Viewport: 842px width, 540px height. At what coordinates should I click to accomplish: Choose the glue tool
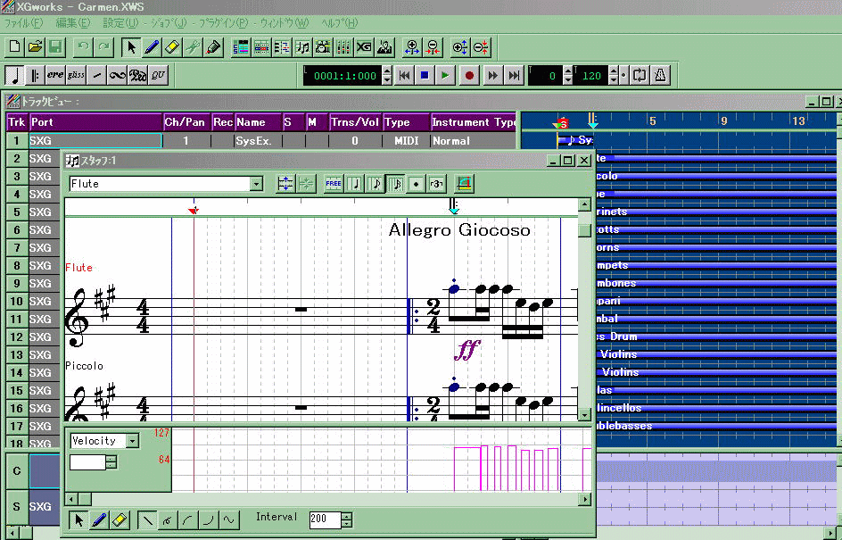pos(213,47)
